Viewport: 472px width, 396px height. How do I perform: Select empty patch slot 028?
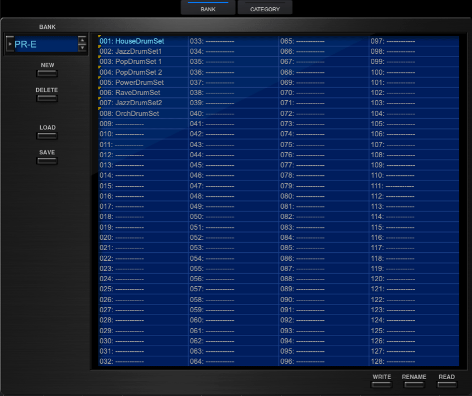(143, 320)
